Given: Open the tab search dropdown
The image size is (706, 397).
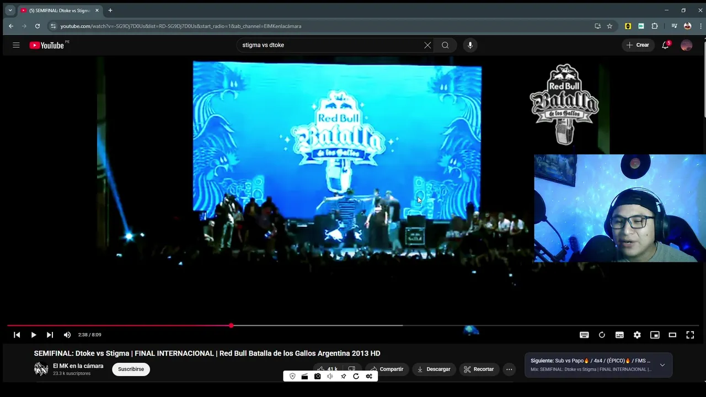Looking at the screenshot, I should tap(10, 10).
